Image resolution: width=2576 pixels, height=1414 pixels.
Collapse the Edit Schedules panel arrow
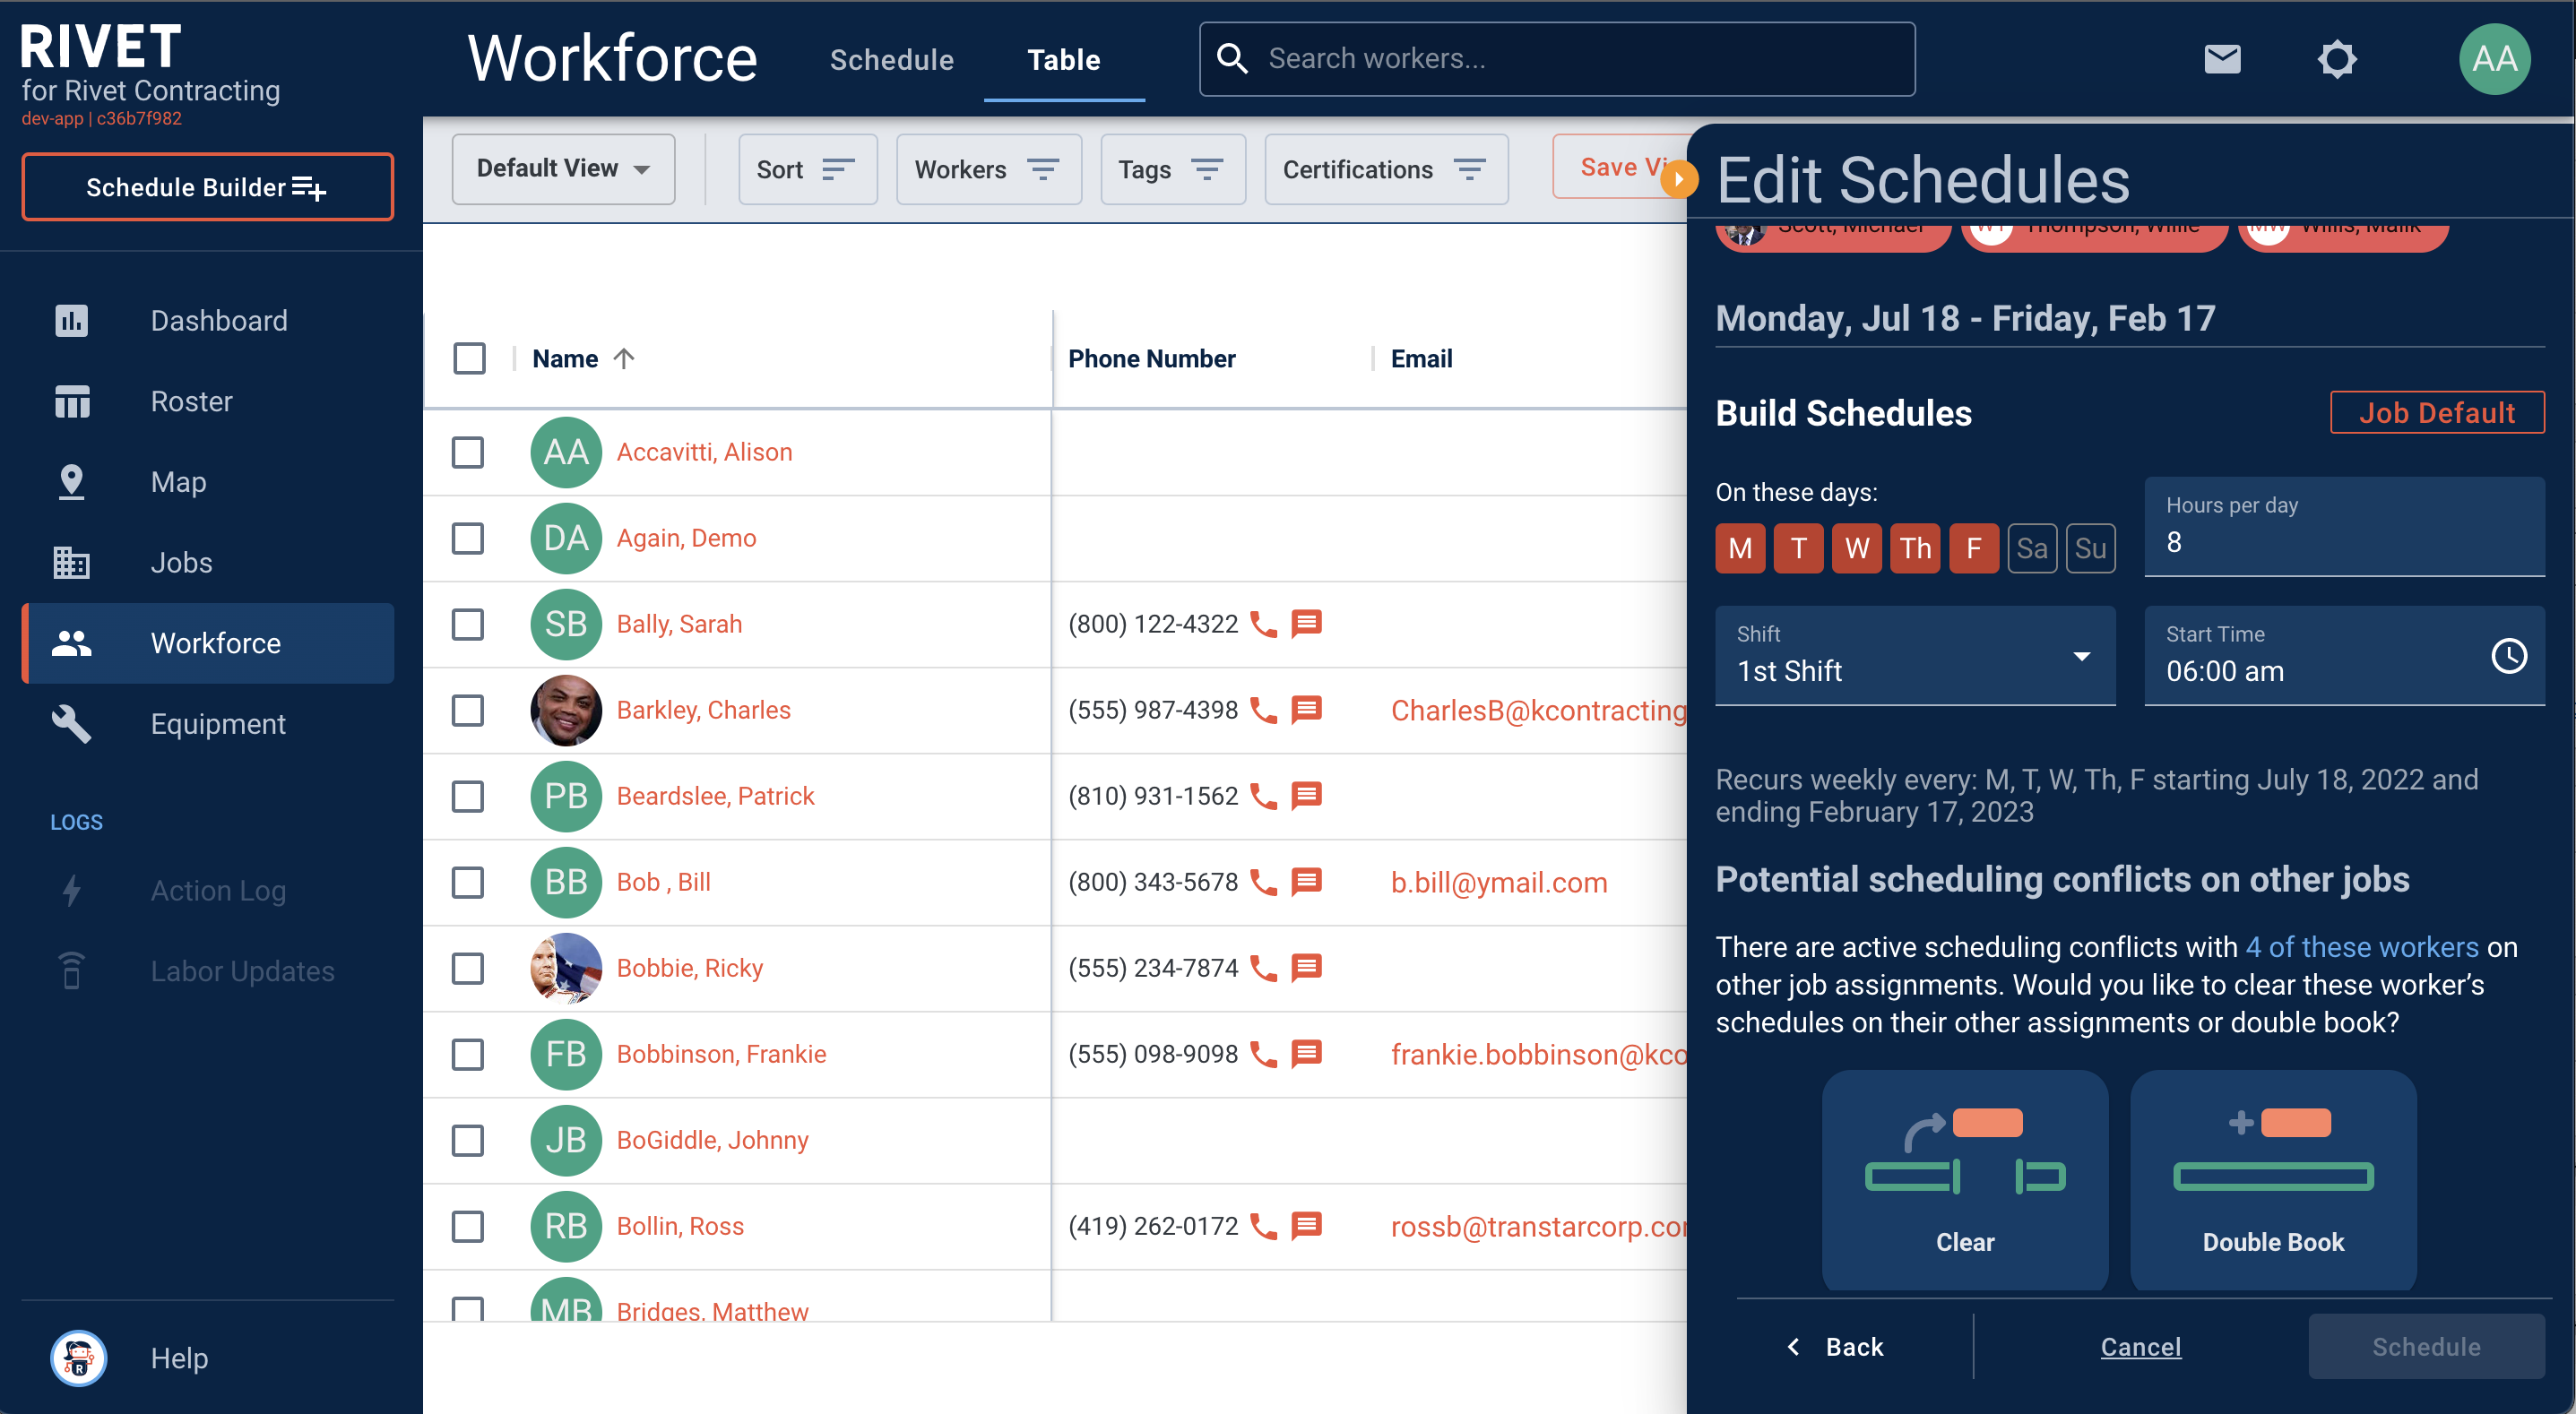(x=1679, y=179)
